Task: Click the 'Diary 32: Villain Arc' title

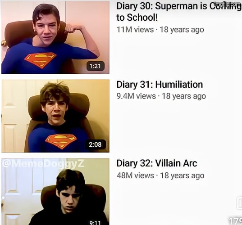Action: click(157, 163)
